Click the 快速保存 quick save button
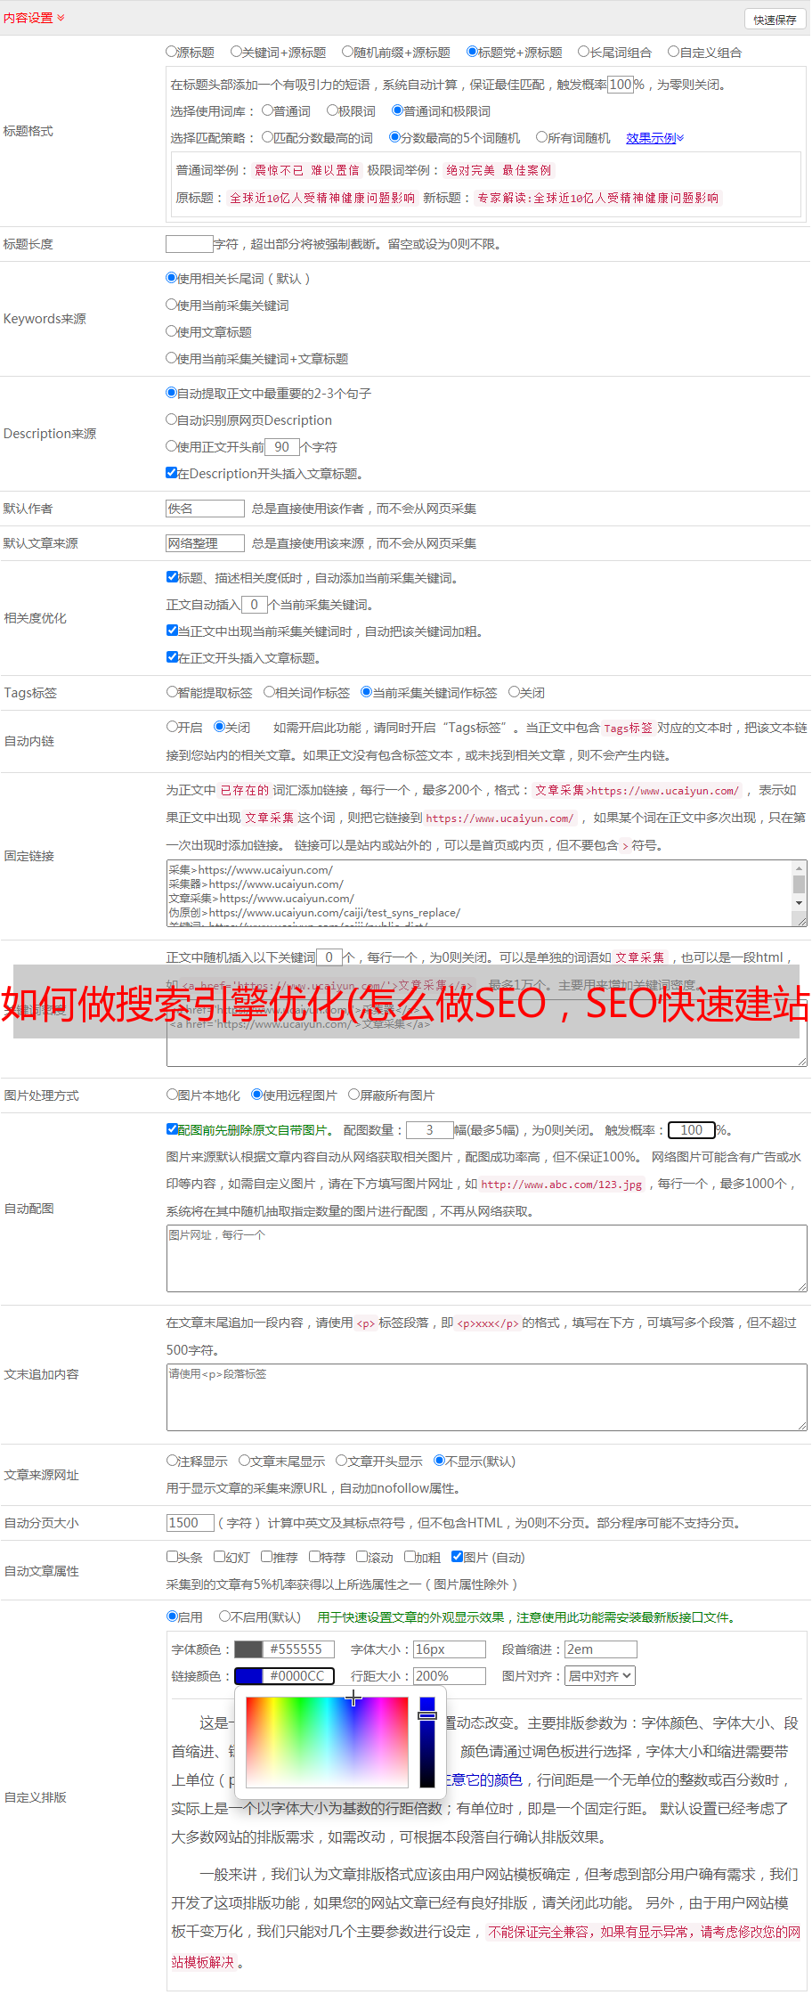Screen dimensions: 812x2003 (x=775, y=20)
